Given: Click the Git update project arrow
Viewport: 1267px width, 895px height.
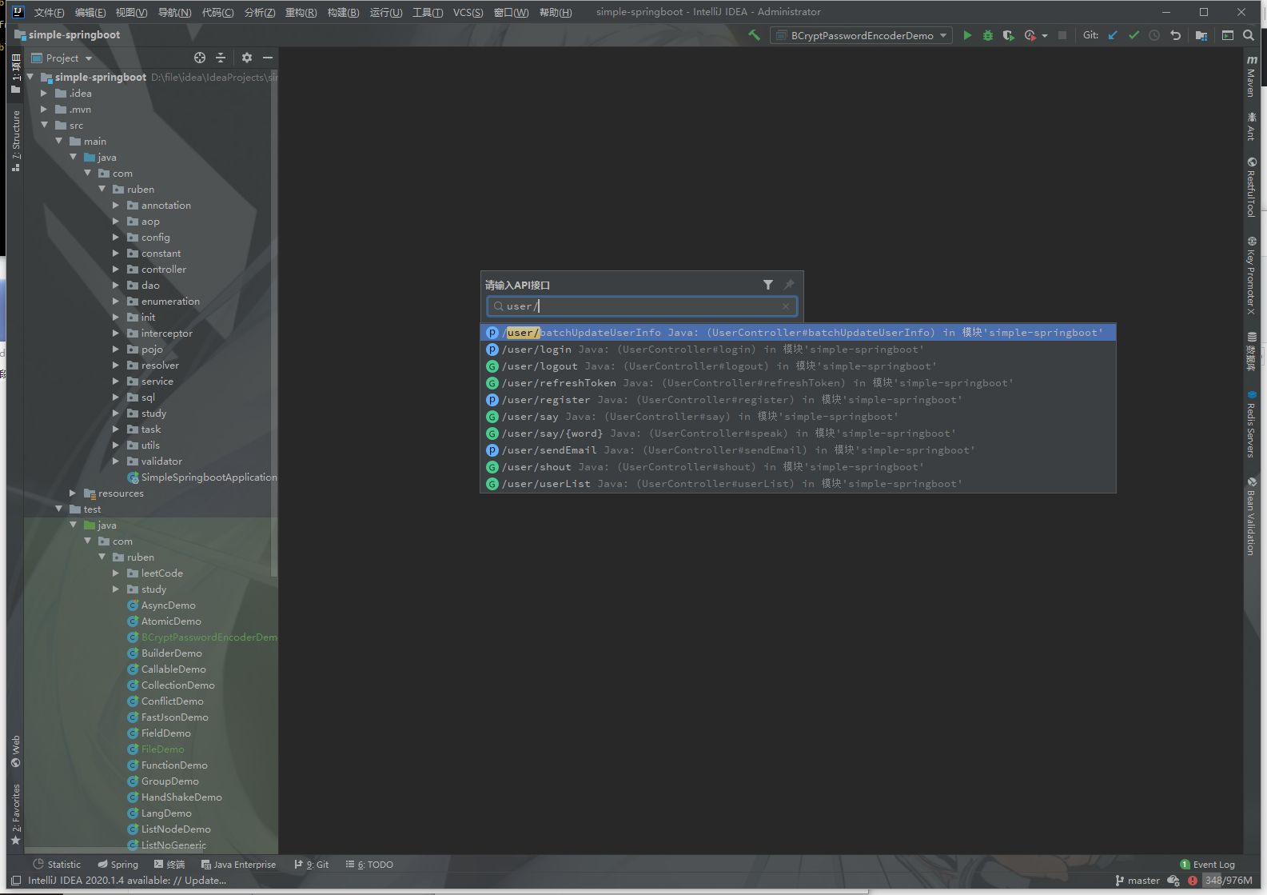Looking at the screenshot, I should [x=1113, y=35].
